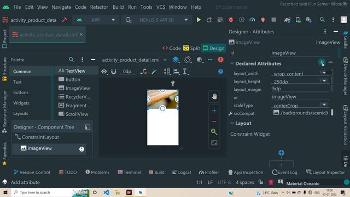The height and width of the screenshot is (197, 350).
Task: Open layout_height value dropdown
Action: (324, 81)
